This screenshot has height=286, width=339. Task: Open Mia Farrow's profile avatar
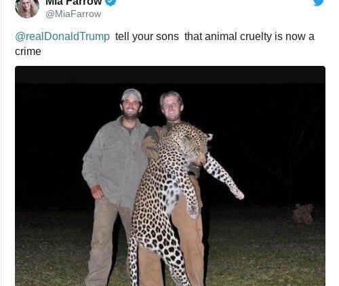[x=27, y=7]
